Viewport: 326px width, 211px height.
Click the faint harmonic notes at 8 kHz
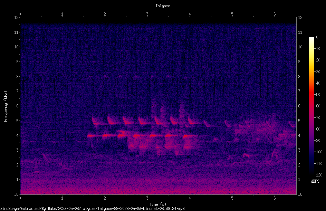tap(129, 76)
